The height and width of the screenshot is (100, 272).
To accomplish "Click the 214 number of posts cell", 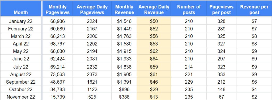I will [x=189, y=67].
